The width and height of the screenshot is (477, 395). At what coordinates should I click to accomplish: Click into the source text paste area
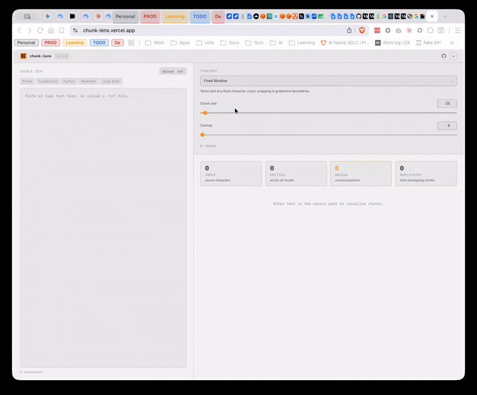click(x=103, y=228)
